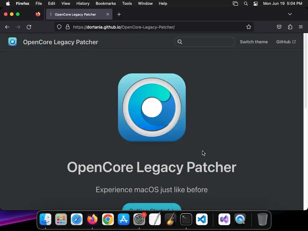Click the OpenCore logo in site header
Screen dimensions: 308x231
point(12,42)
